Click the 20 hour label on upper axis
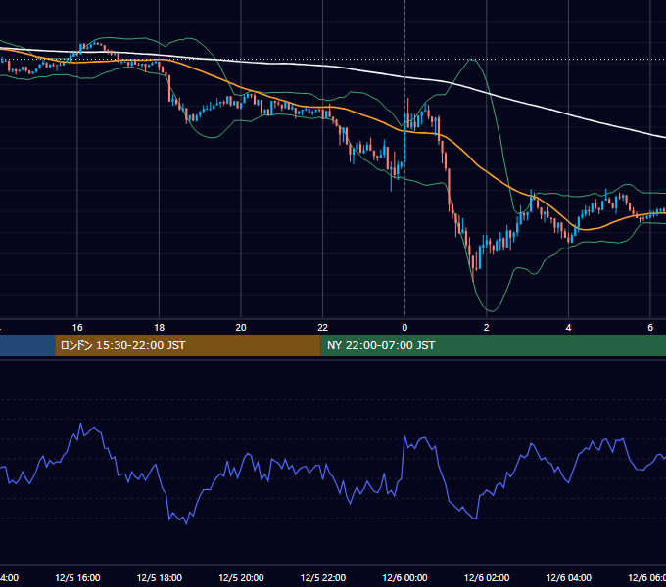This screenshot has width=666, height=587. [241, 328]
